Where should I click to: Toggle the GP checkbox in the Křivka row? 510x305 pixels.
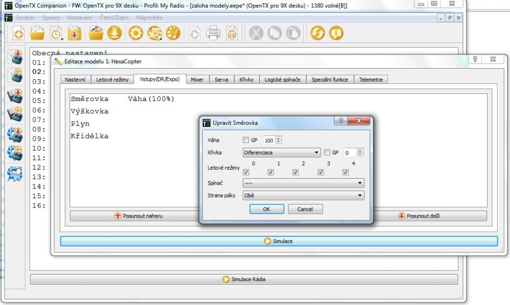coord(327,152)
